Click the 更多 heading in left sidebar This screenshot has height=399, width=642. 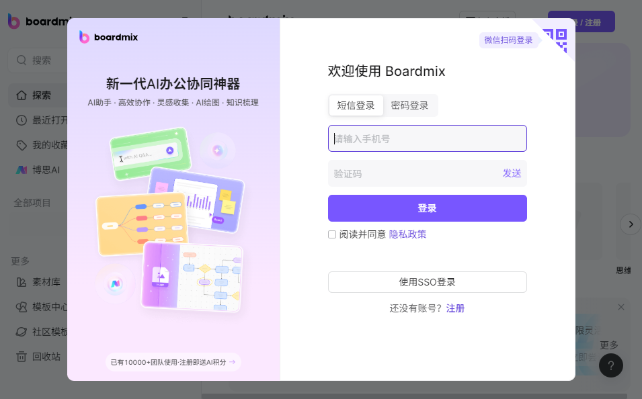point(20,261)
